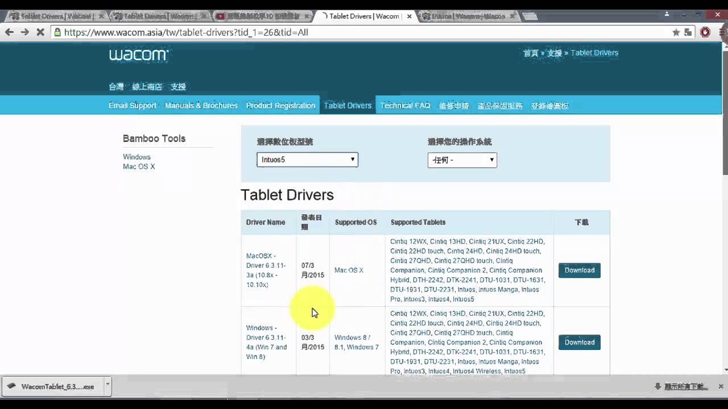Open the Mac OS X link under Bamboo Tools

(x=139, y=166)
